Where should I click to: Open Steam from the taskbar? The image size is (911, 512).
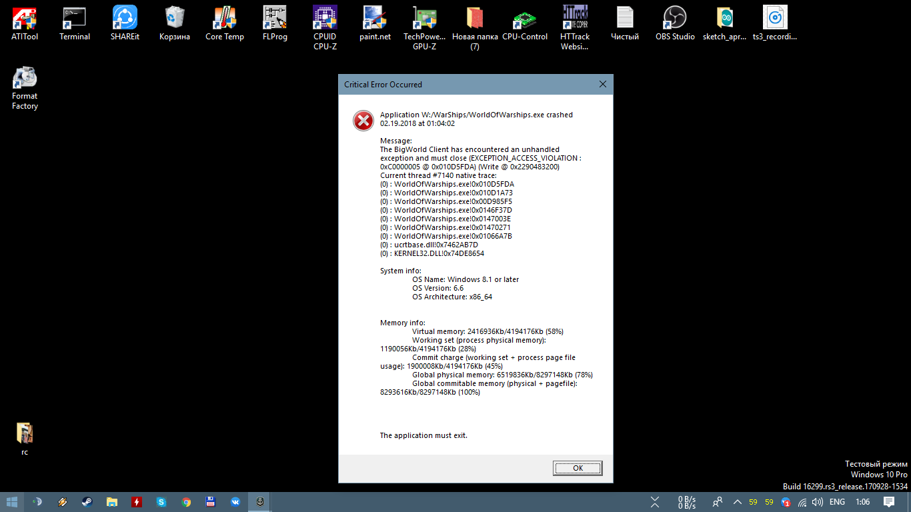point(87,502)
